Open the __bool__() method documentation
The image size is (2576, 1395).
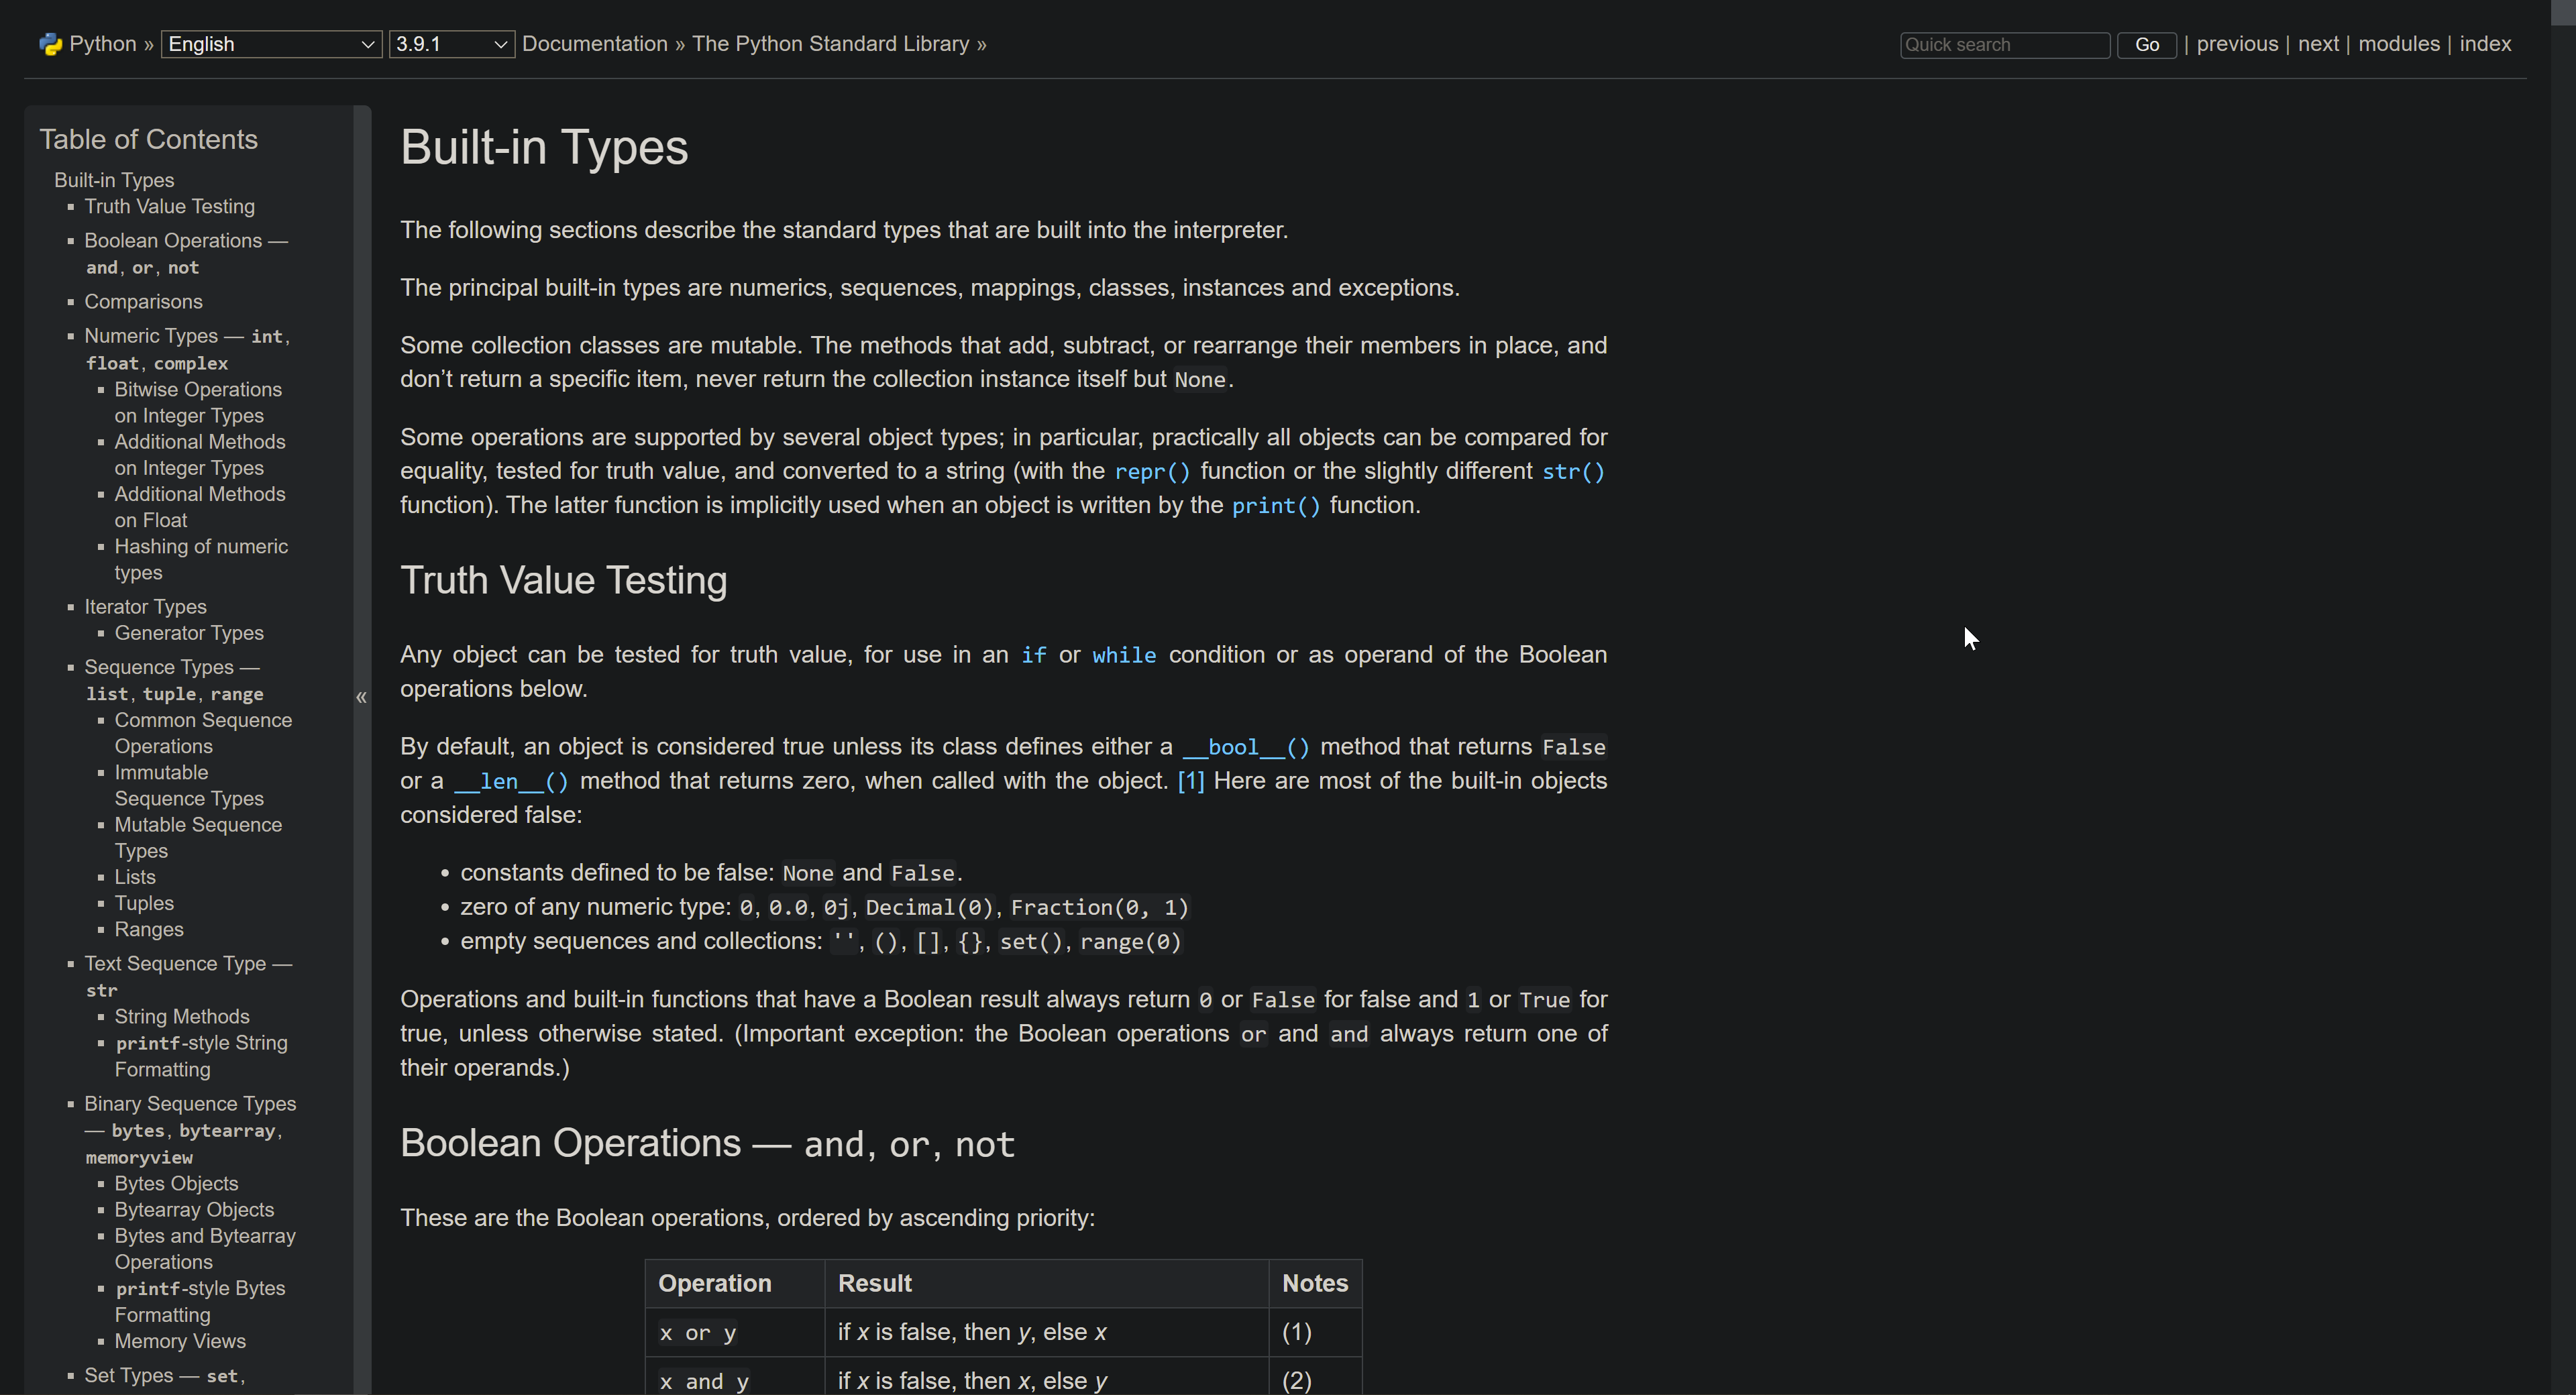pos(1244,747)
